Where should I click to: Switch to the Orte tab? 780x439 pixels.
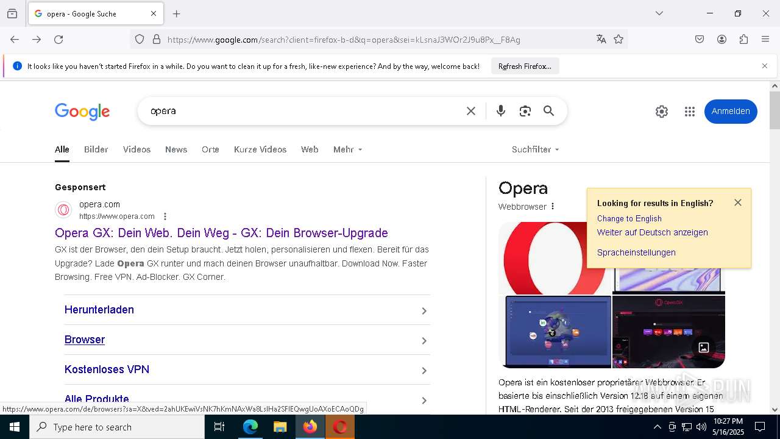210,149
